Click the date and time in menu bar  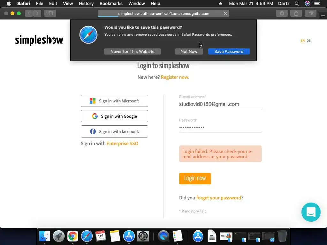point(251,4)
